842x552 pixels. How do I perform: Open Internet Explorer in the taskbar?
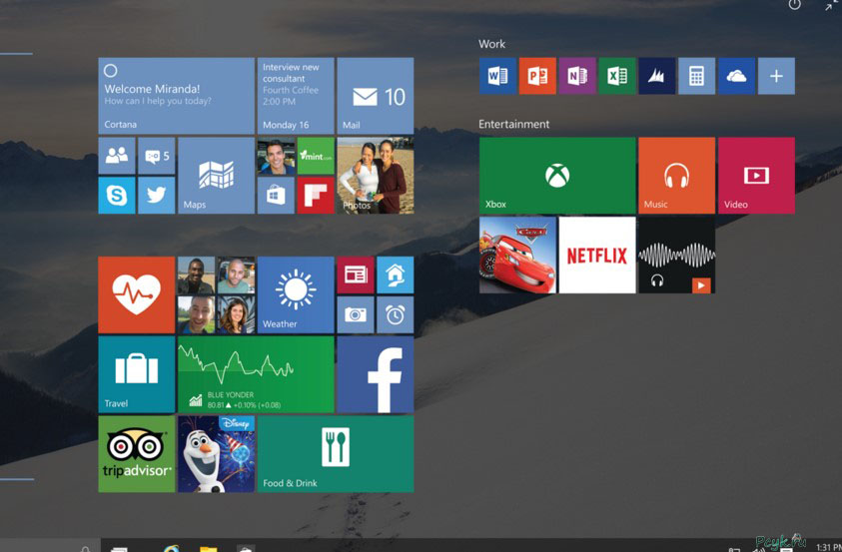[x=172, y=548]
